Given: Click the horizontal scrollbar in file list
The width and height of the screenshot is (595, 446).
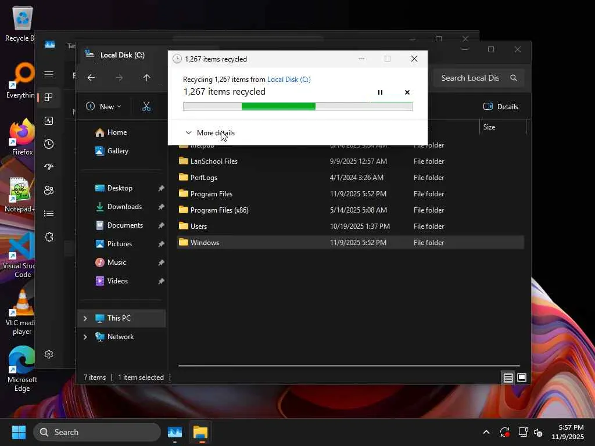Looking at the screenshot, I should click(x=349, y=366).
